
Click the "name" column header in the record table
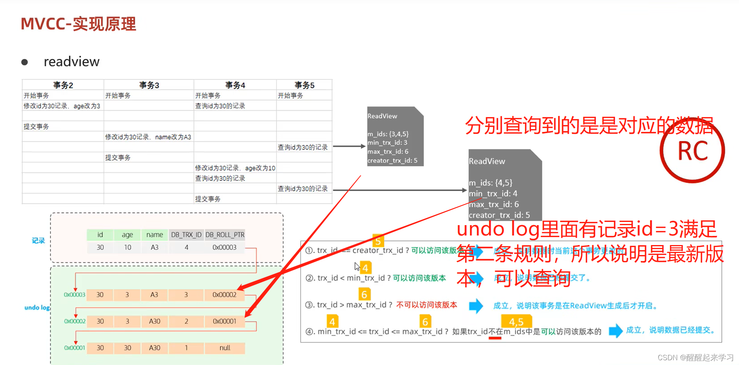click(155, 235)
